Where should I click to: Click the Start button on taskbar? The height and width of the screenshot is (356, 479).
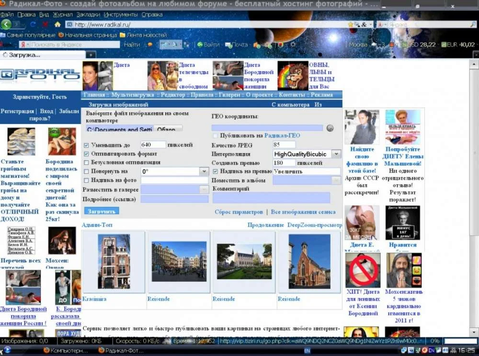point(6,350)
